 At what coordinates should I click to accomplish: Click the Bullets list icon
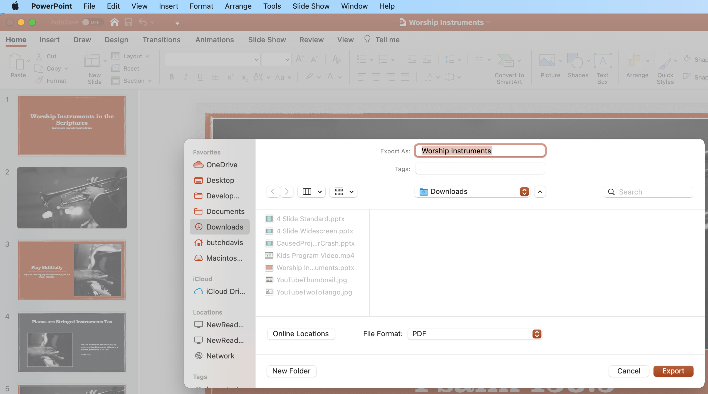361,59
